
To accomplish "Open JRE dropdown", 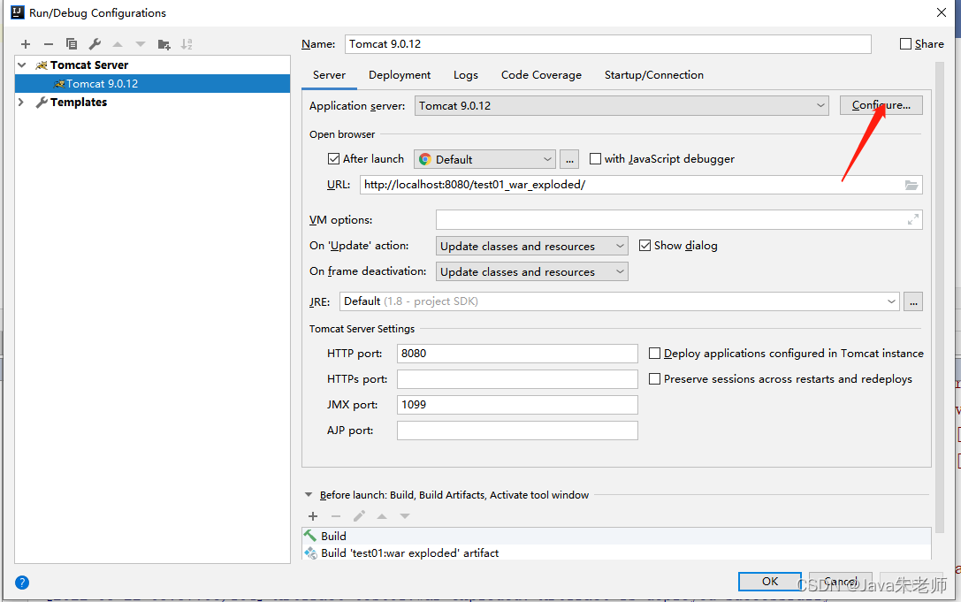I will pos(620,301).
